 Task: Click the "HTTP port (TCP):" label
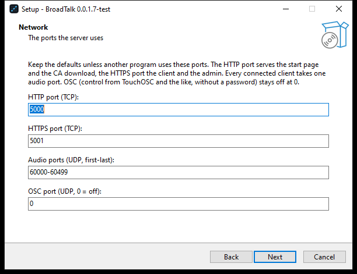(53, 97)
